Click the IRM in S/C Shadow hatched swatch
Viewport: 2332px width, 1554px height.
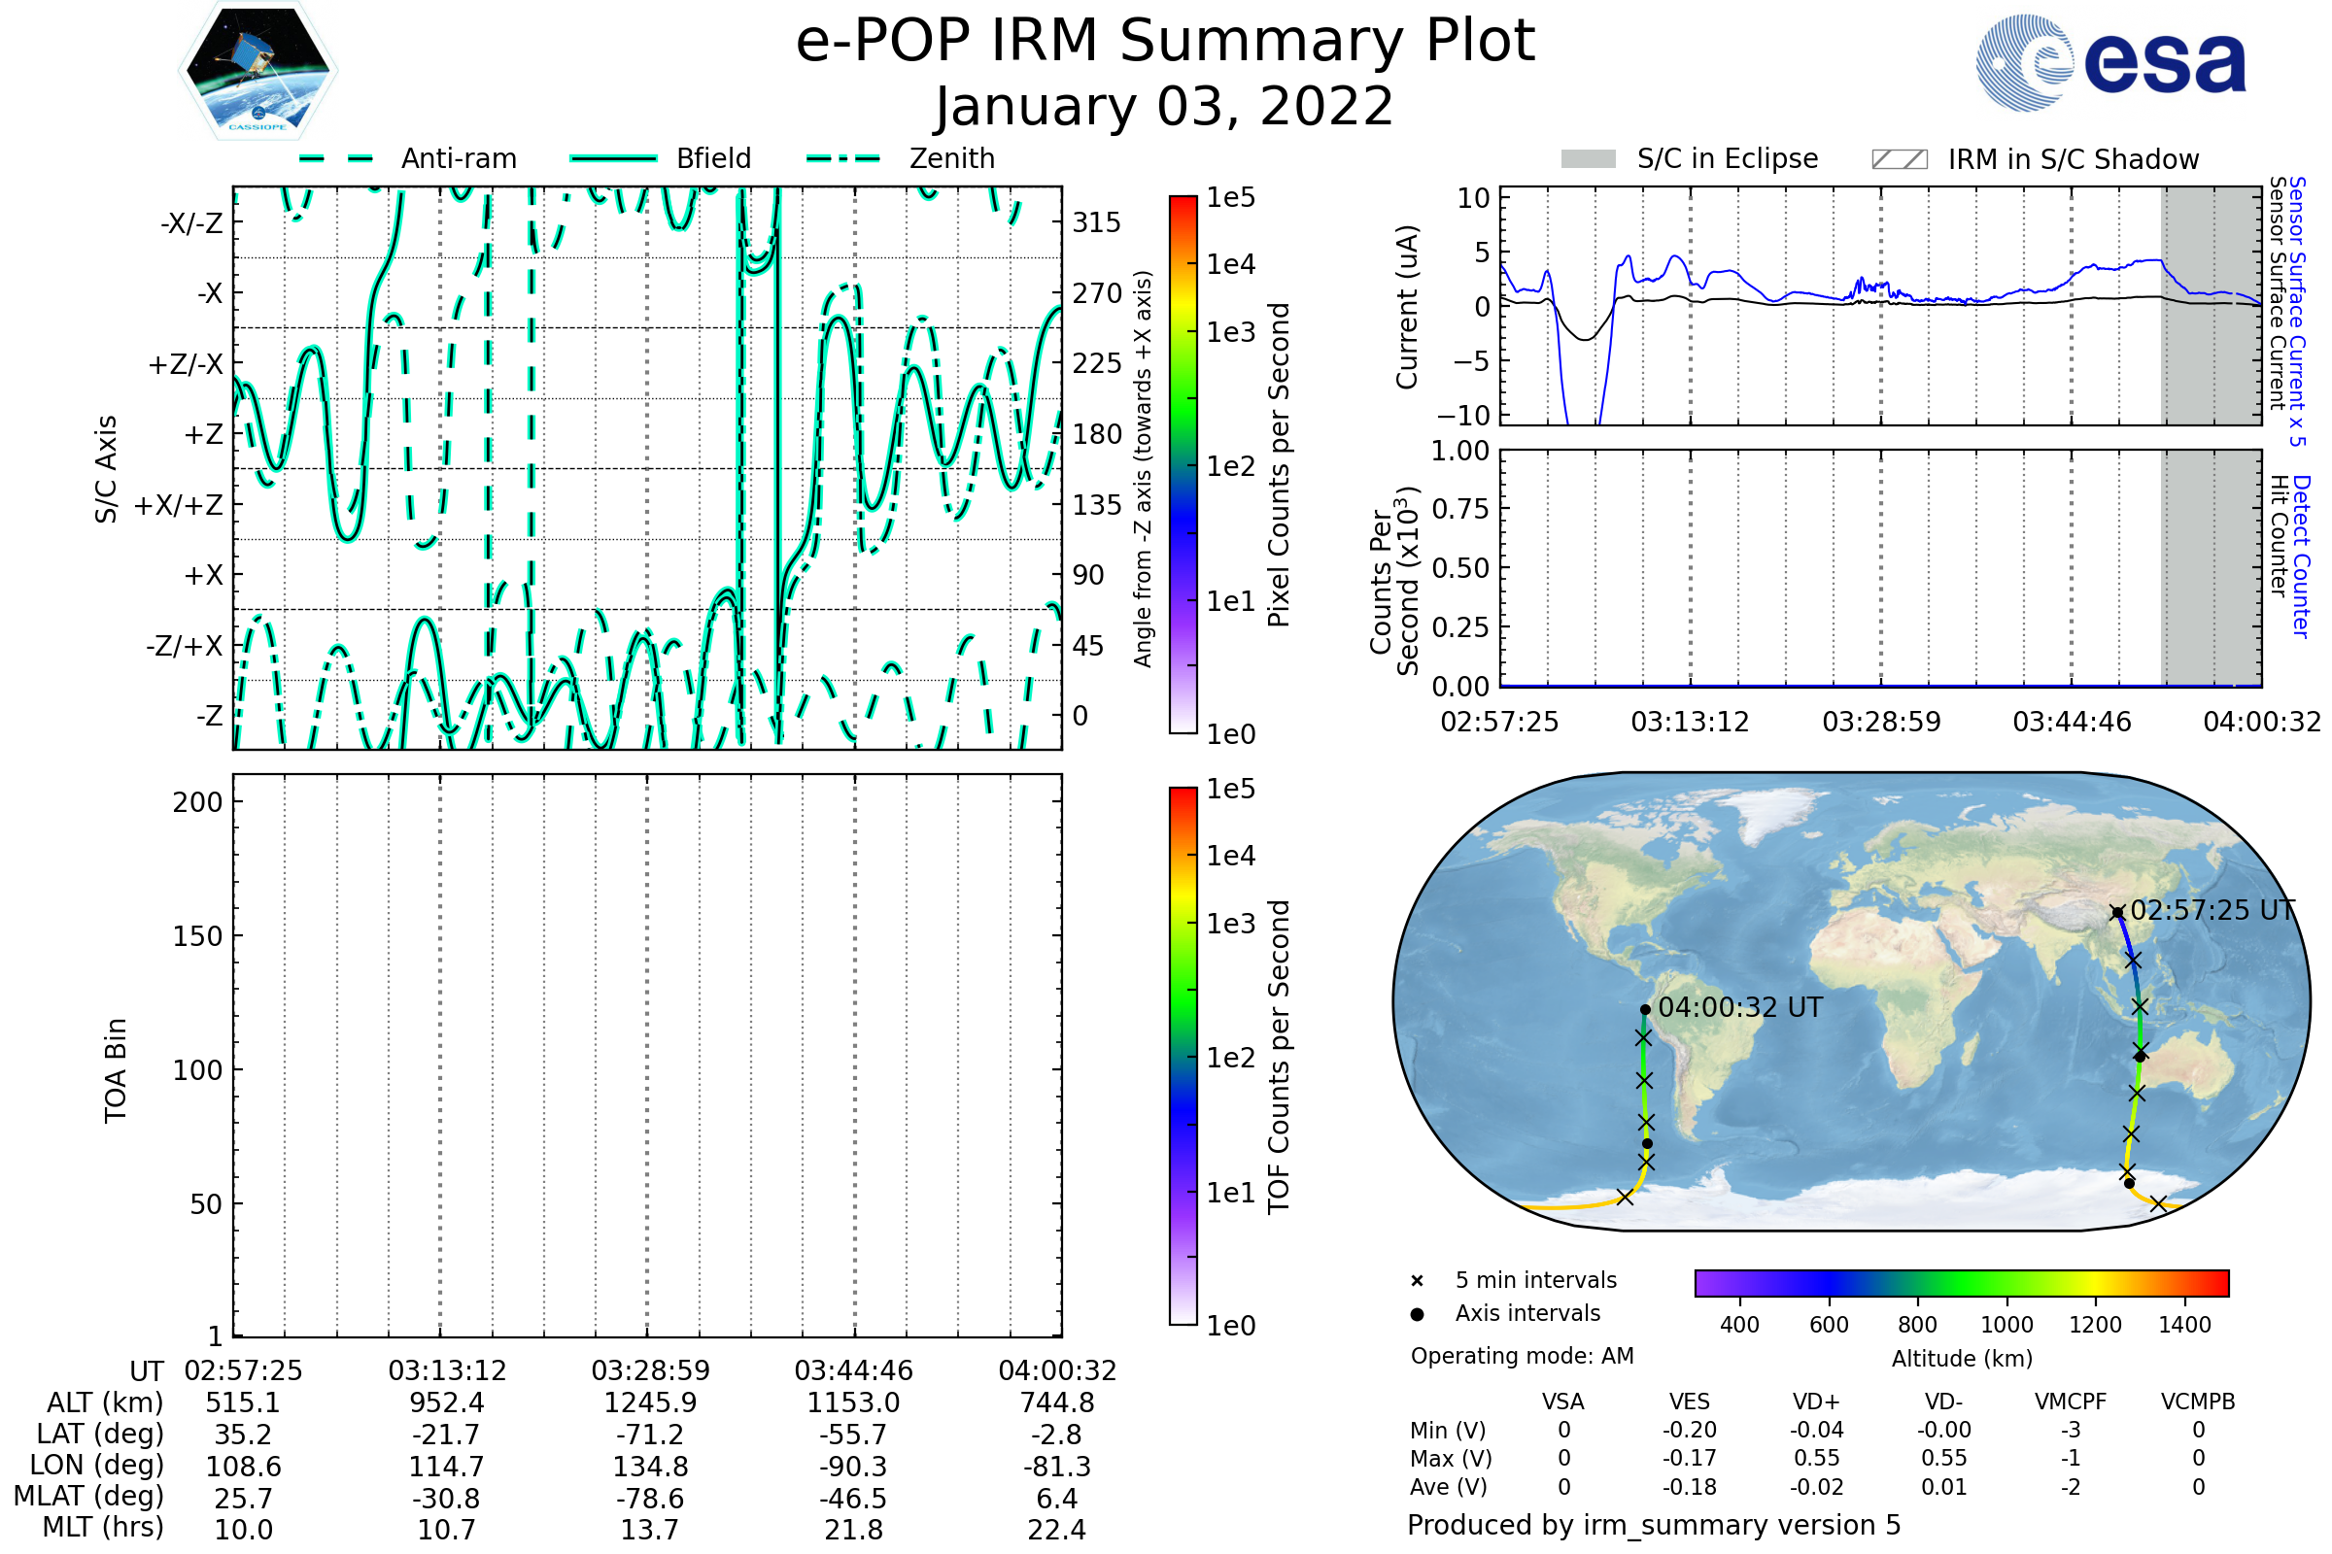pos(1899,159)
